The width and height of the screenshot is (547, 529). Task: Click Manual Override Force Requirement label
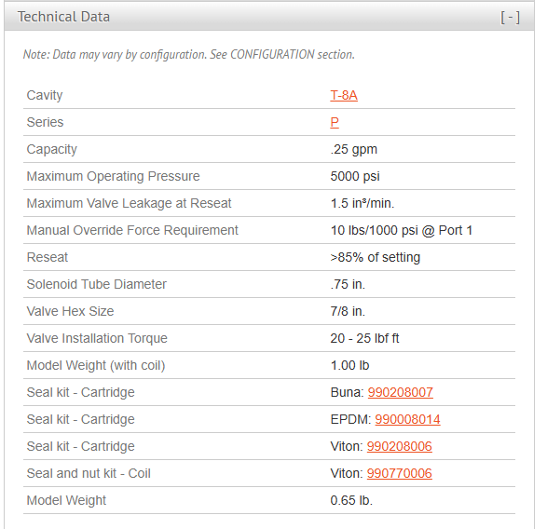[x=132, y=230]
